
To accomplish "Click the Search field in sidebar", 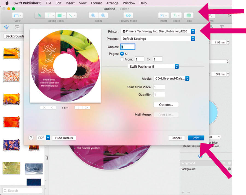I will pyautogui.click(x=23, y=191).
